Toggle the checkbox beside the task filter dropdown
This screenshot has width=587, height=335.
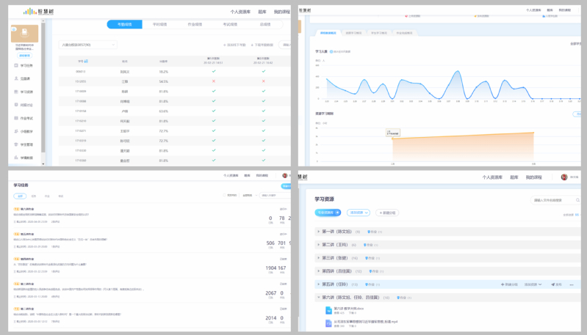coord(225,196)
